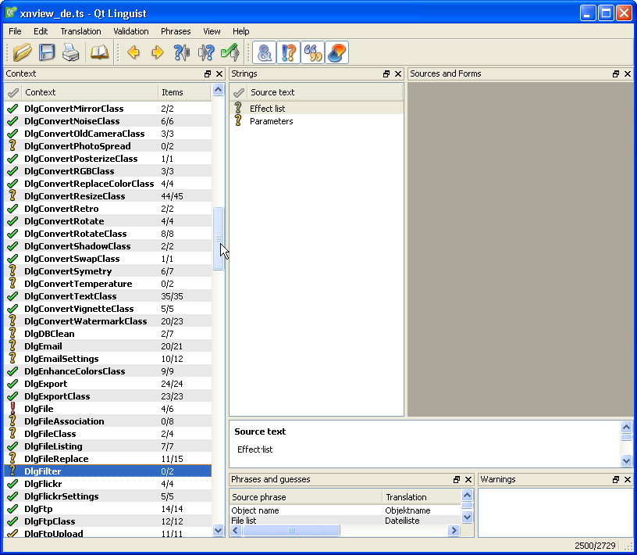Sort by Translation column header

(x=422, y=497)
